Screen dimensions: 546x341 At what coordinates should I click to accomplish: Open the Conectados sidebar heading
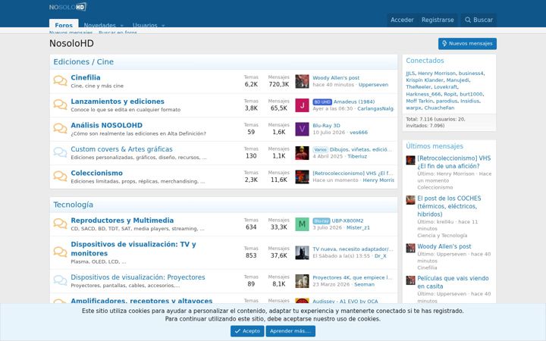click(425, 61)
